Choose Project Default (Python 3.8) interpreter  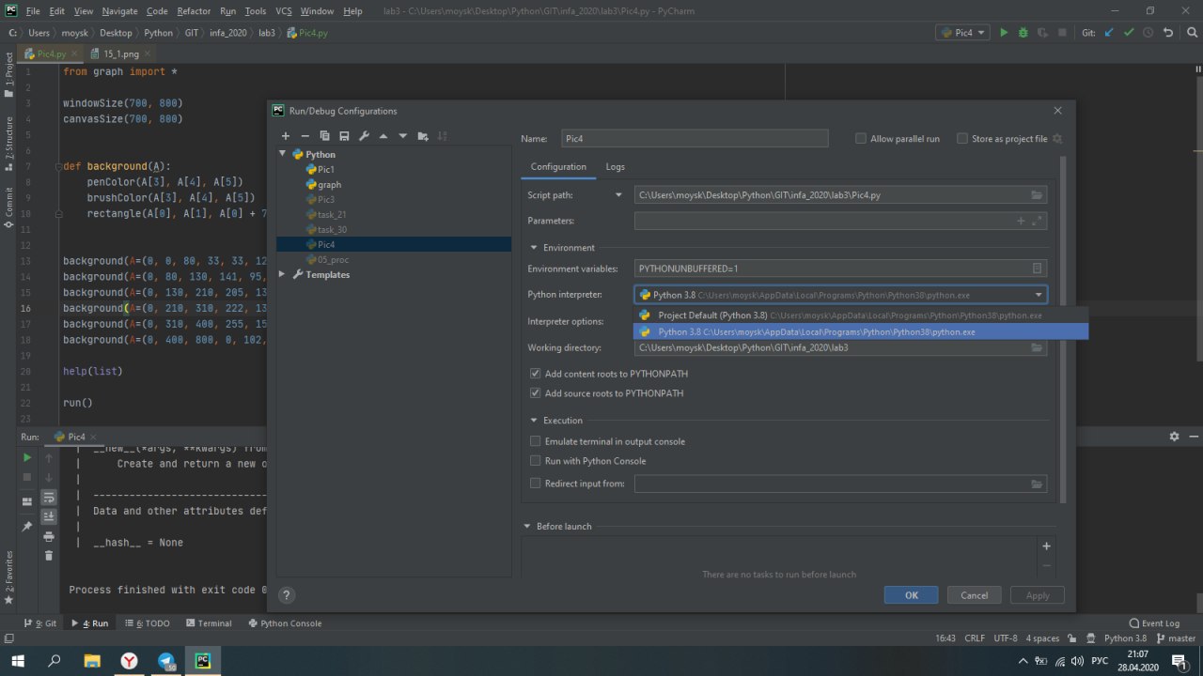(861, 315)
